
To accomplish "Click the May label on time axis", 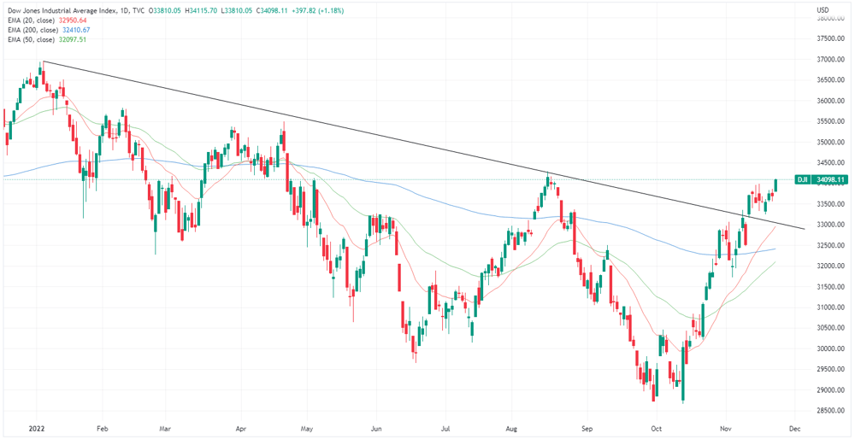I will click(307, 430).
